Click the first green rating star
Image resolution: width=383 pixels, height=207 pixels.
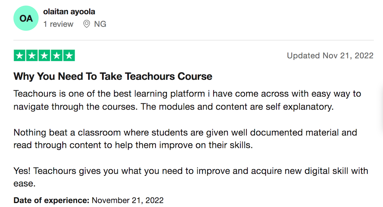coord(20,55)
